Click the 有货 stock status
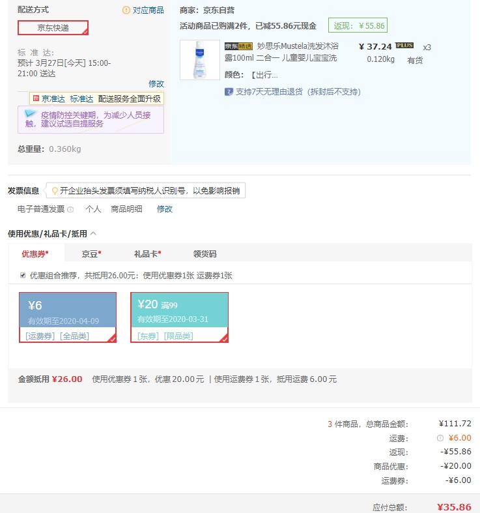The image size is (480, 513). (415, 60)
